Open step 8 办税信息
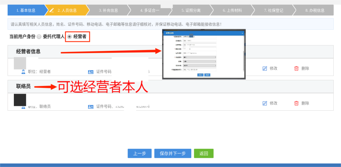341x167 pixels. 314,10
